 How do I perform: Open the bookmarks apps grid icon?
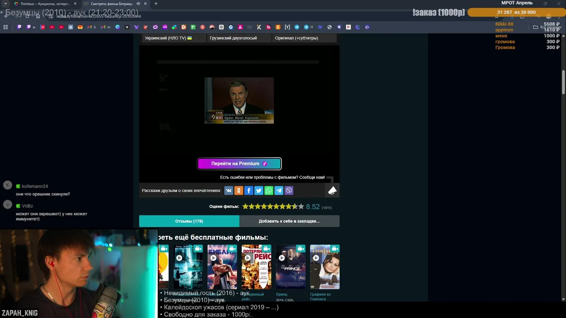6,27
